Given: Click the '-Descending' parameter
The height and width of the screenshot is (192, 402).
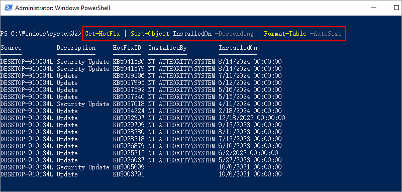Looking at the screenshot, I should click(x=234, y=34).
